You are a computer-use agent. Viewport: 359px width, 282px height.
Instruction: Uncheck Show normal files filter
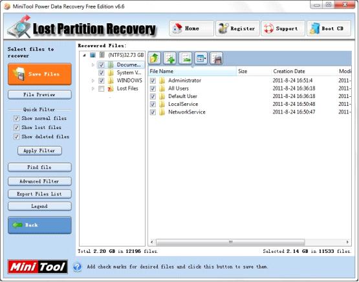tap(16, 118)
